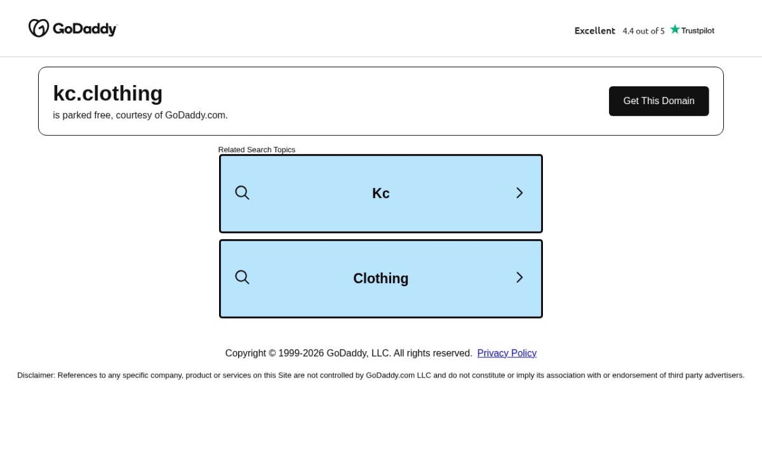Click the "is parked free" text line
The height and width of the screenshot is (476, 762).
140,115
